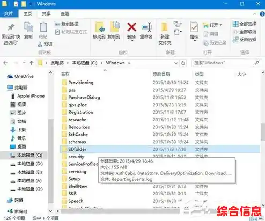Open the blue Help question-mark icon
265x221 pixels.
coord(262,14)
